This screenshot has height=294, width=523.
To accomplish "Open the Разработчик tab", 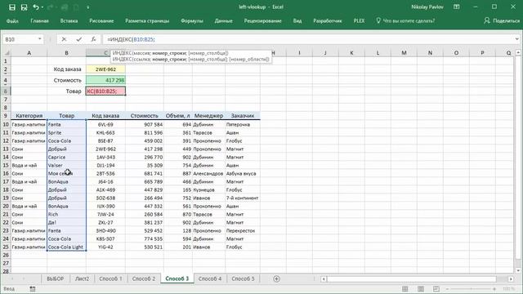I will click(x=327, y=20).
